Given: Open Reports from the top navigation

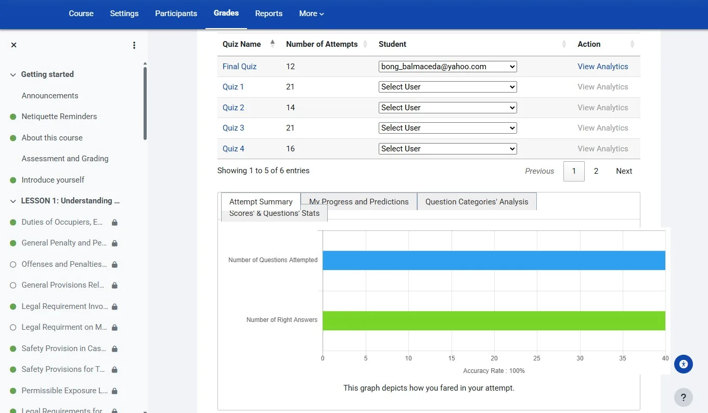Looking at the screenshot, I should click(268, 14).
